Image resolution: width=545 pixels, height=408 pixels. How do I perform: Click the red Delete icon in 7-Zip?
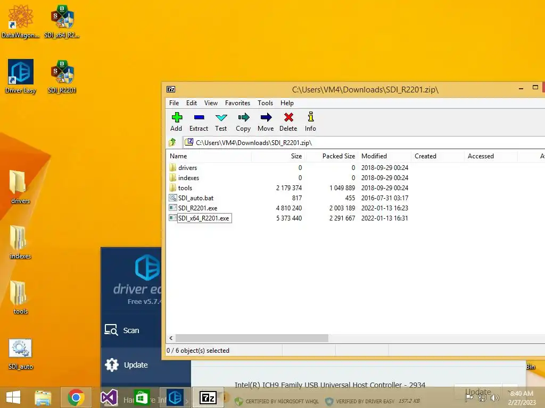tap(288, 122)
